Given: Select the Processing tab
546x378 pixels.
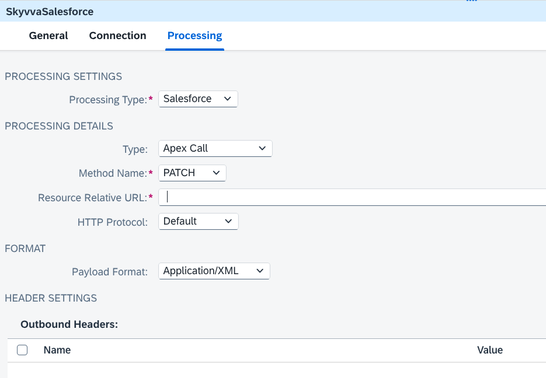Looking at the screenshot, I should pyautogui.click(x=194, y=36).
